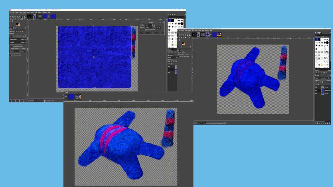Select Text tool in right GIMP window
The height and width of the screenshot is (187, 333).
point(190,38)
